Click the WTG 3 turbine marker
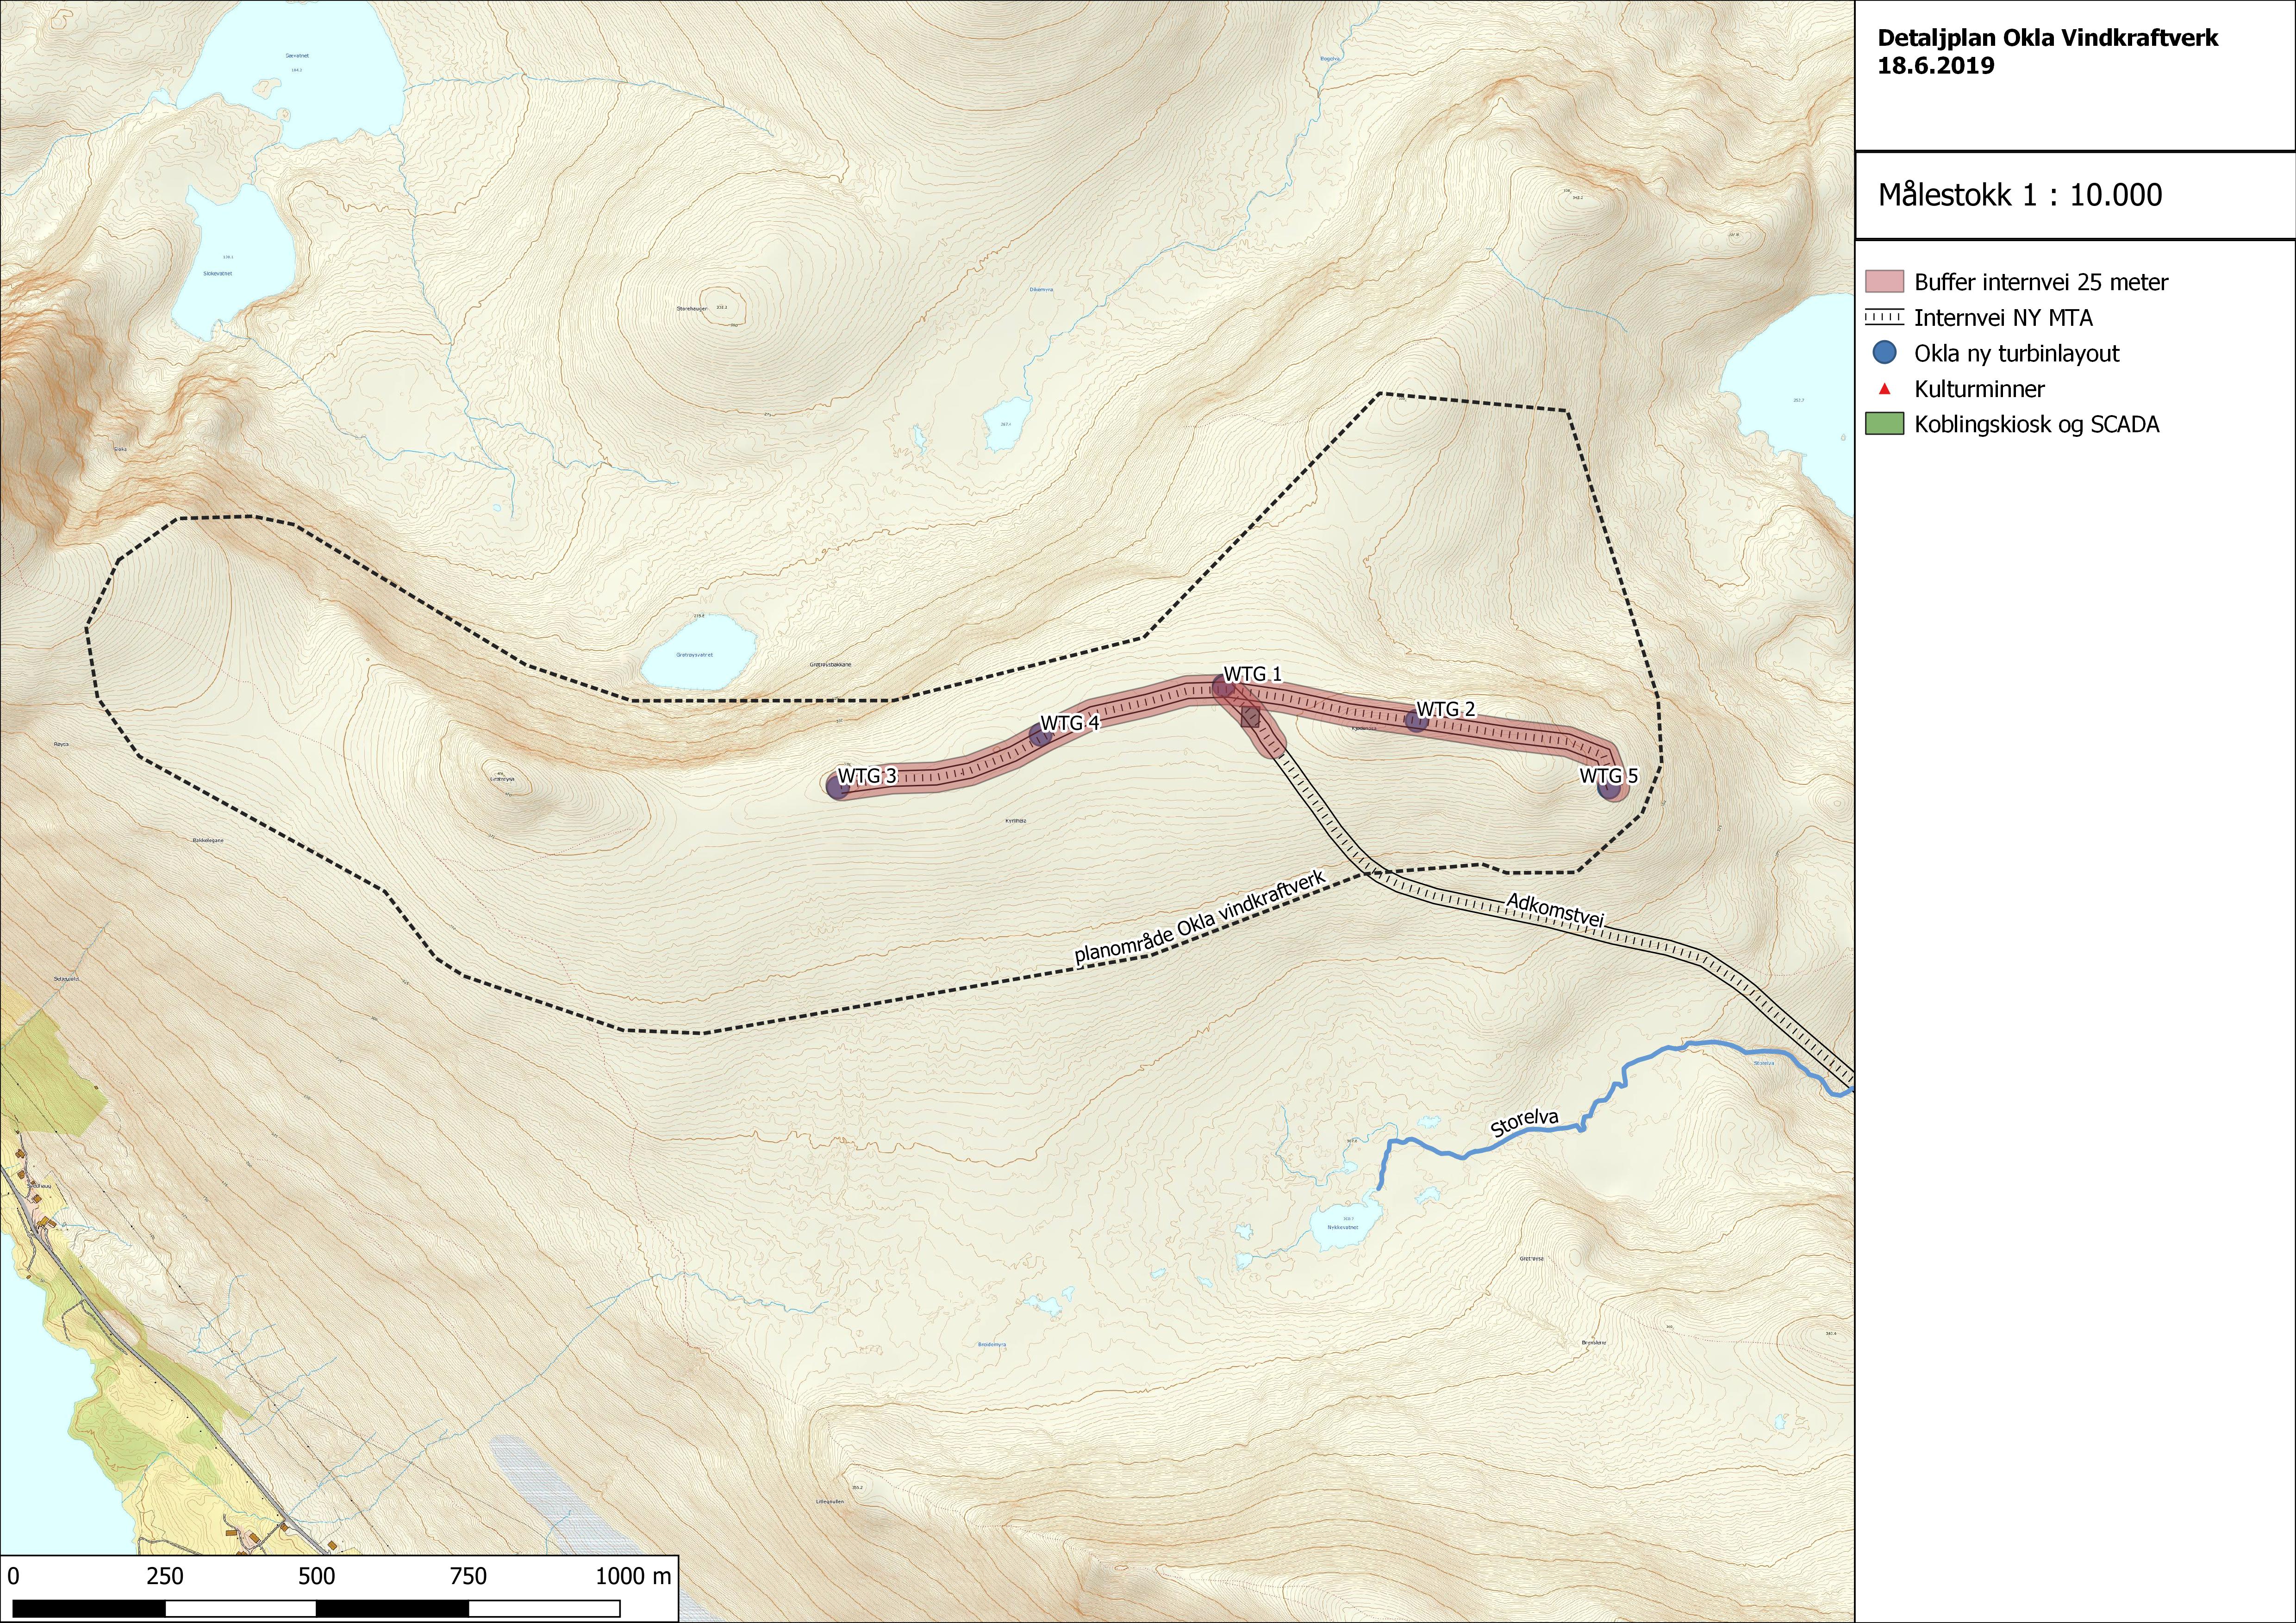The height and width of the screenshot is (1623, 2296). 838,787
